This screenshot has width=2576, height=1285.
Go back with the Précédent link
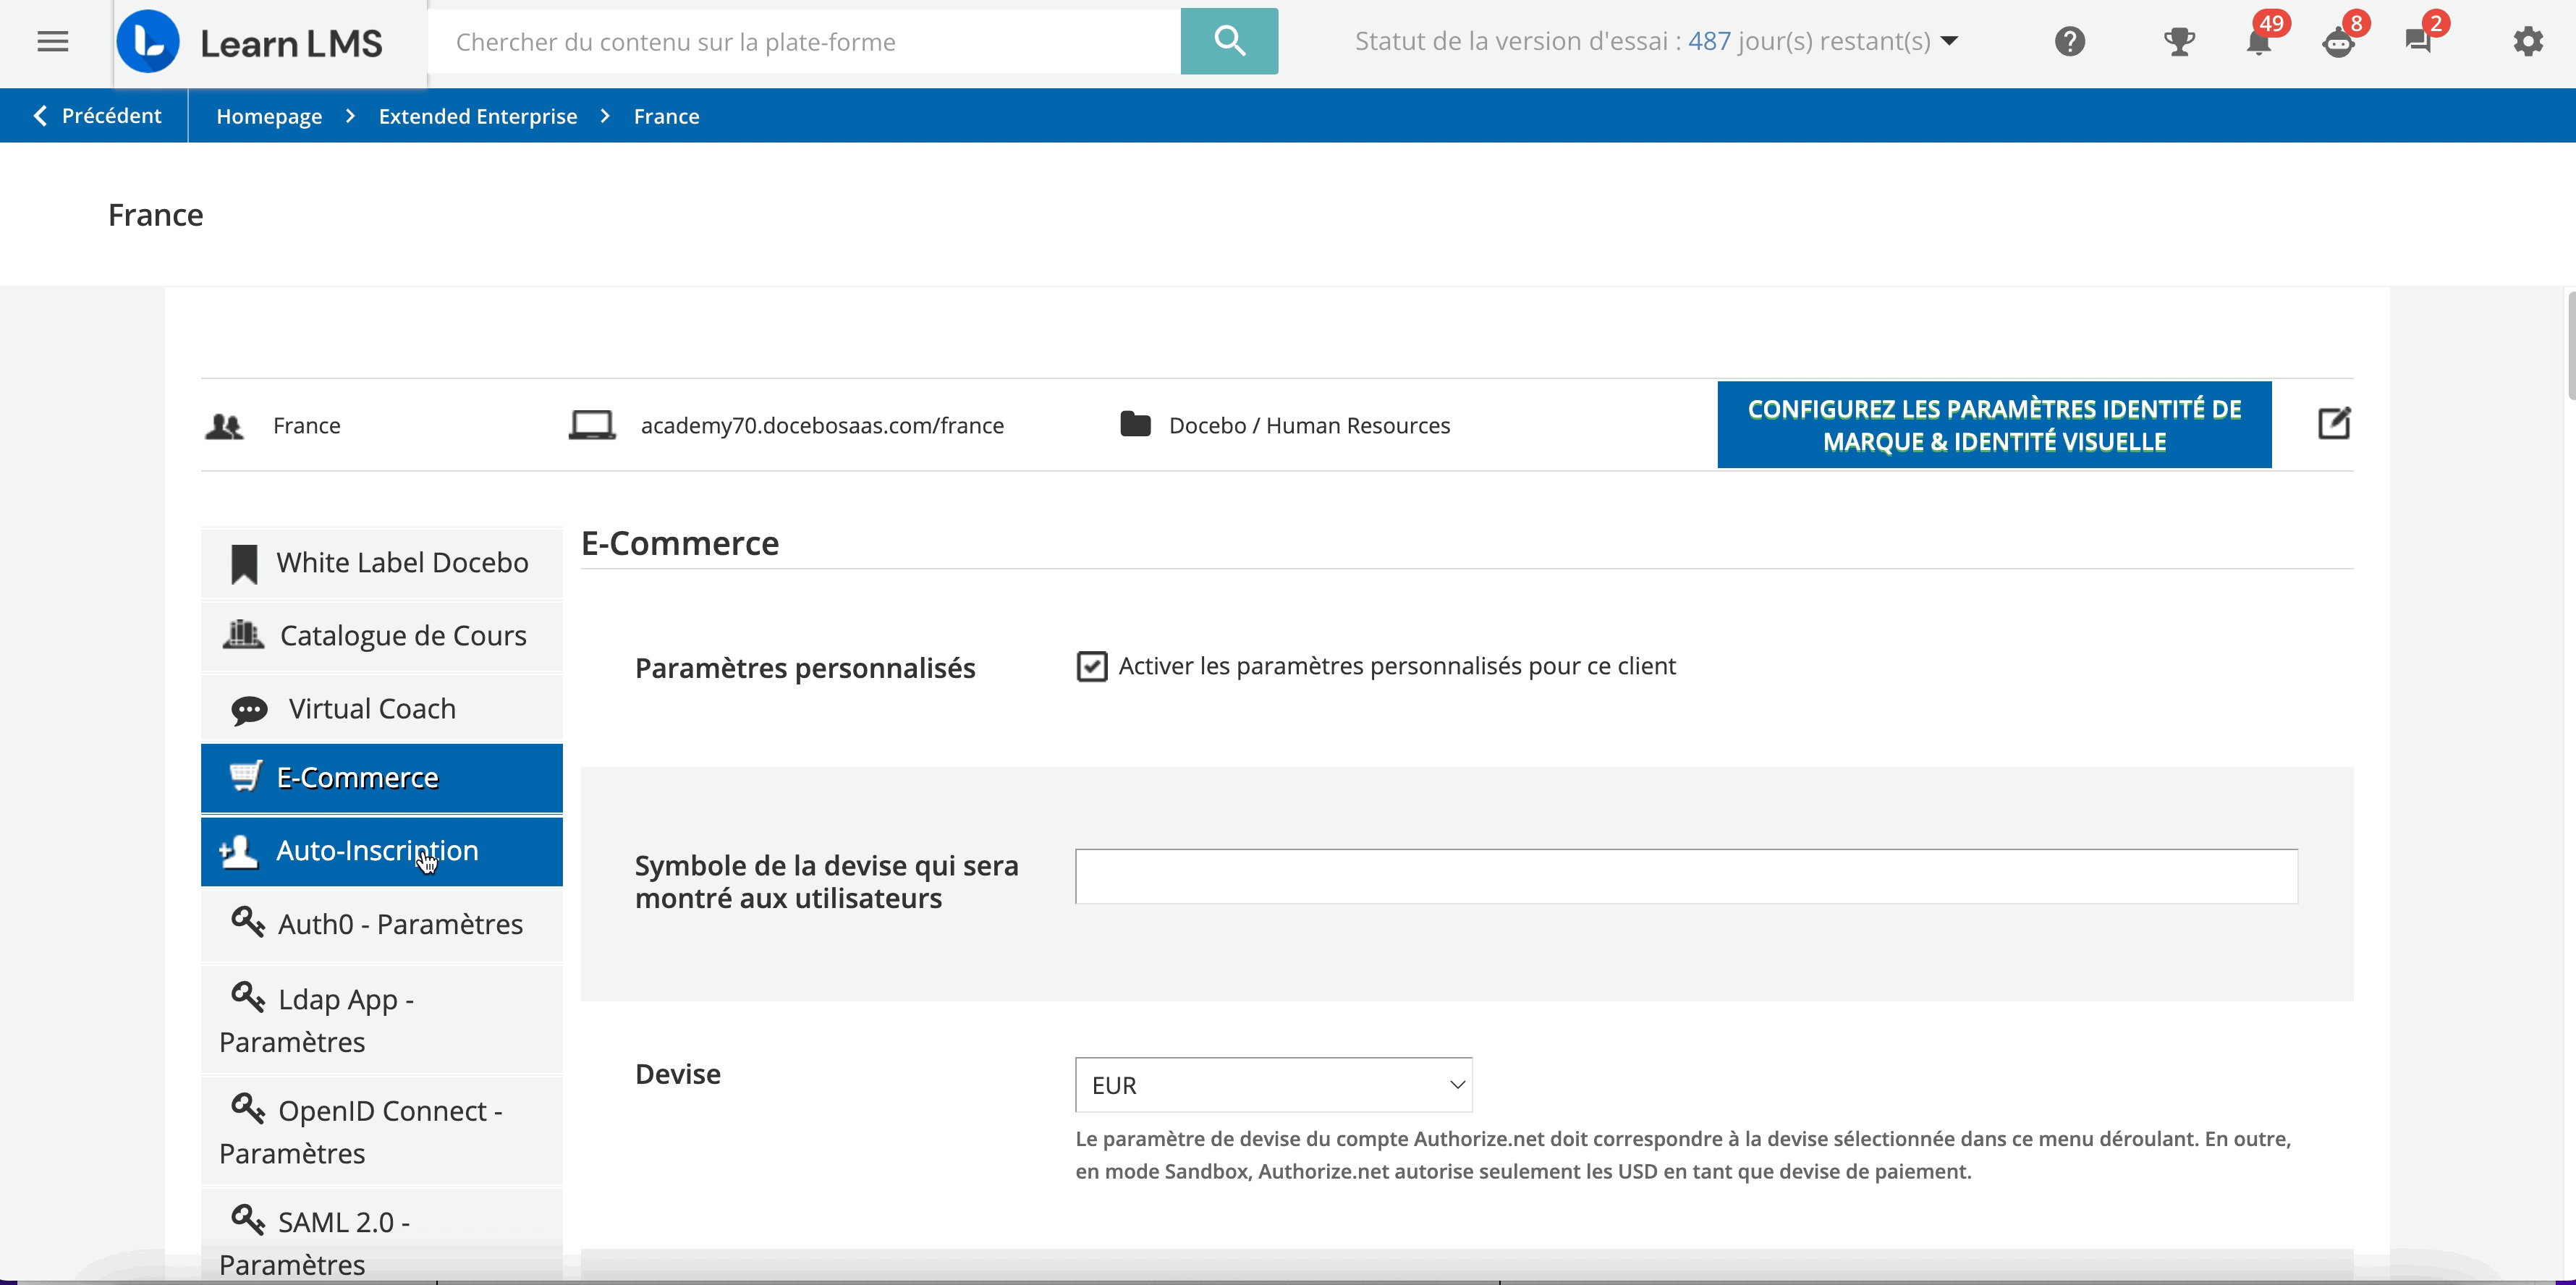pos(97,116)
